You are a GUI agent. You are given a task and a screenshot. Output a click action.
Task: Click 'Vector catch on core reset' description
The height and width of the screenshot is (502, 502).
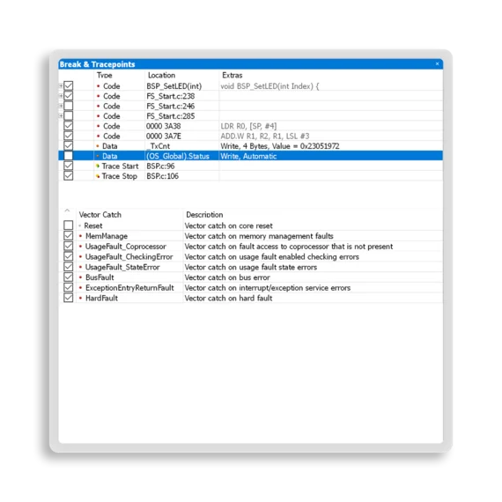pos(229,225)
